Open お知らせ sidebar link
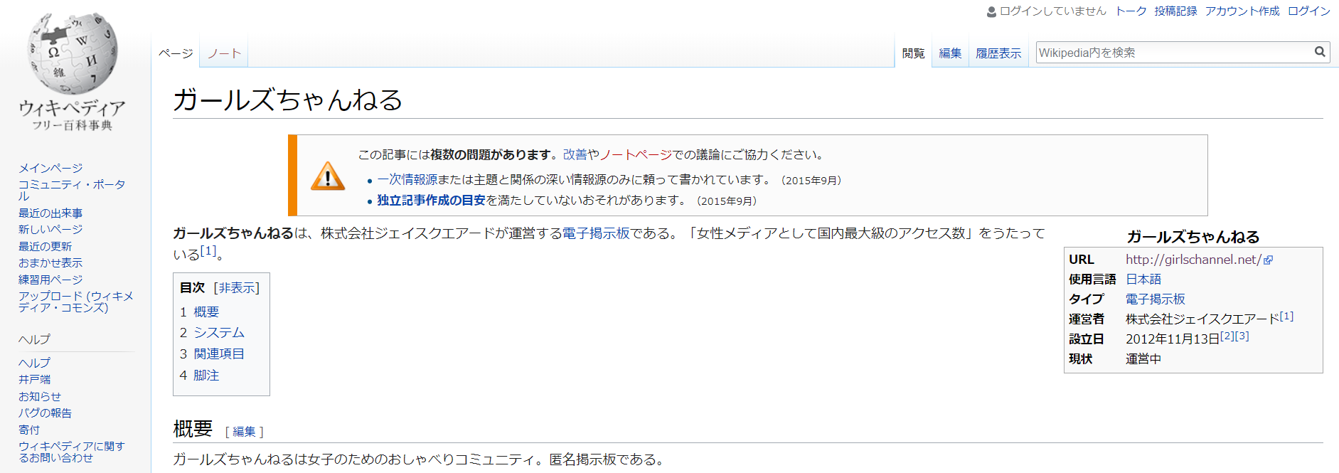Image resolution: width=1339 pixels, height=473 pixels. tap(40, 397)
